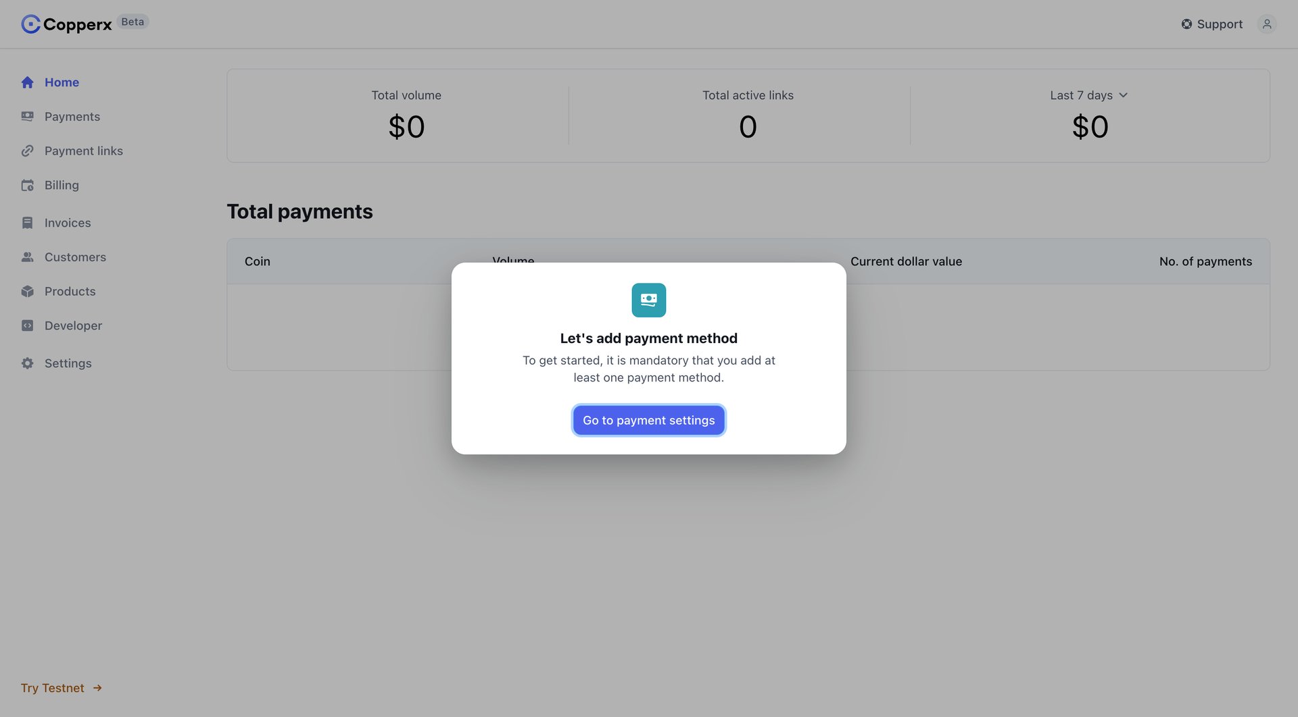The width and height of the screenshot is (1298, 717).
Task: Click the Coin column header
Action: pos(257,261)
